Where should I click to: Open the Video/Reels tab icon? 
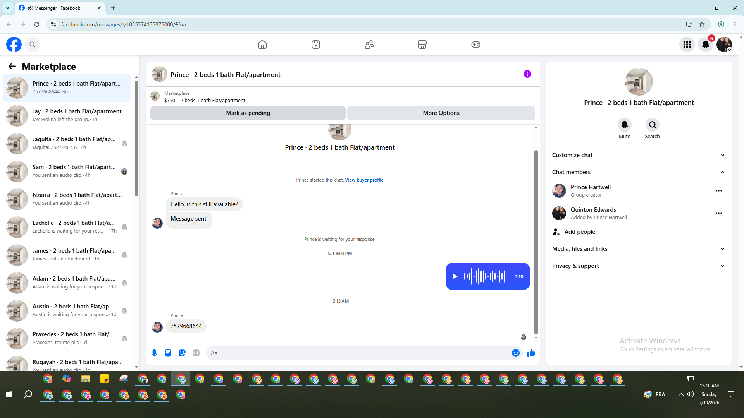(316, 45)
